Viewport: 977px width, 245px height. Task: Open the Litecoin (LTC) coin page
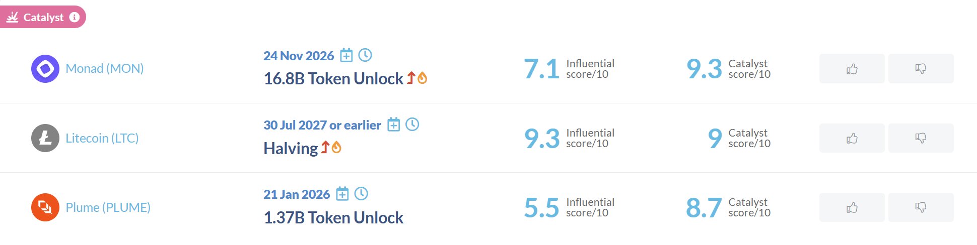[x=102, y=138]
